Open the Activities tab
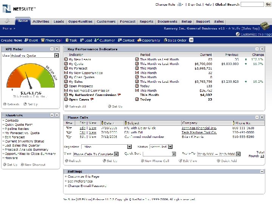The height and width of the screenshot is (204, 272). (x=41, y=22)
